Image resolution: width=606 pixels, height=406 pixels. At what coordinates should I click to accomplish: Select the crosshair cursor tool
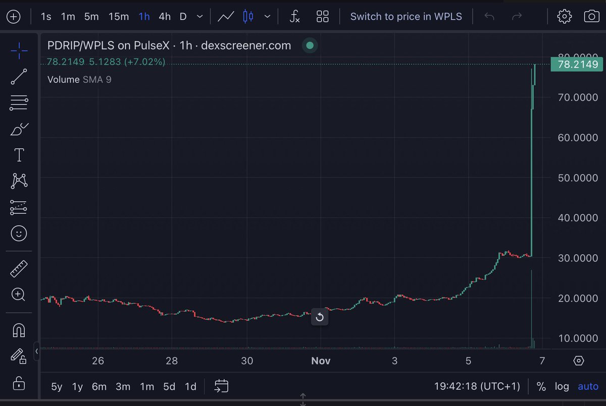19,50
